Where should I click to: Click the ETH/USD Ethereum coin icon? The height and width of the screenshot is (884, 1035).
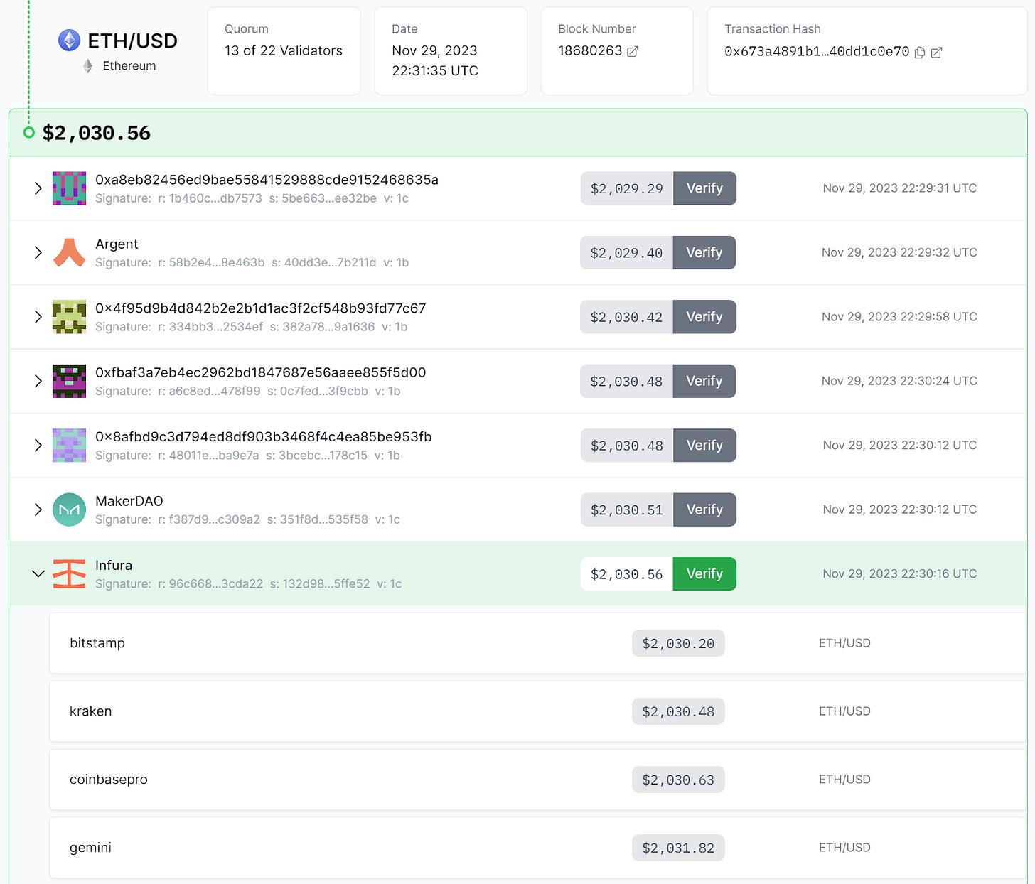(69, 41)
